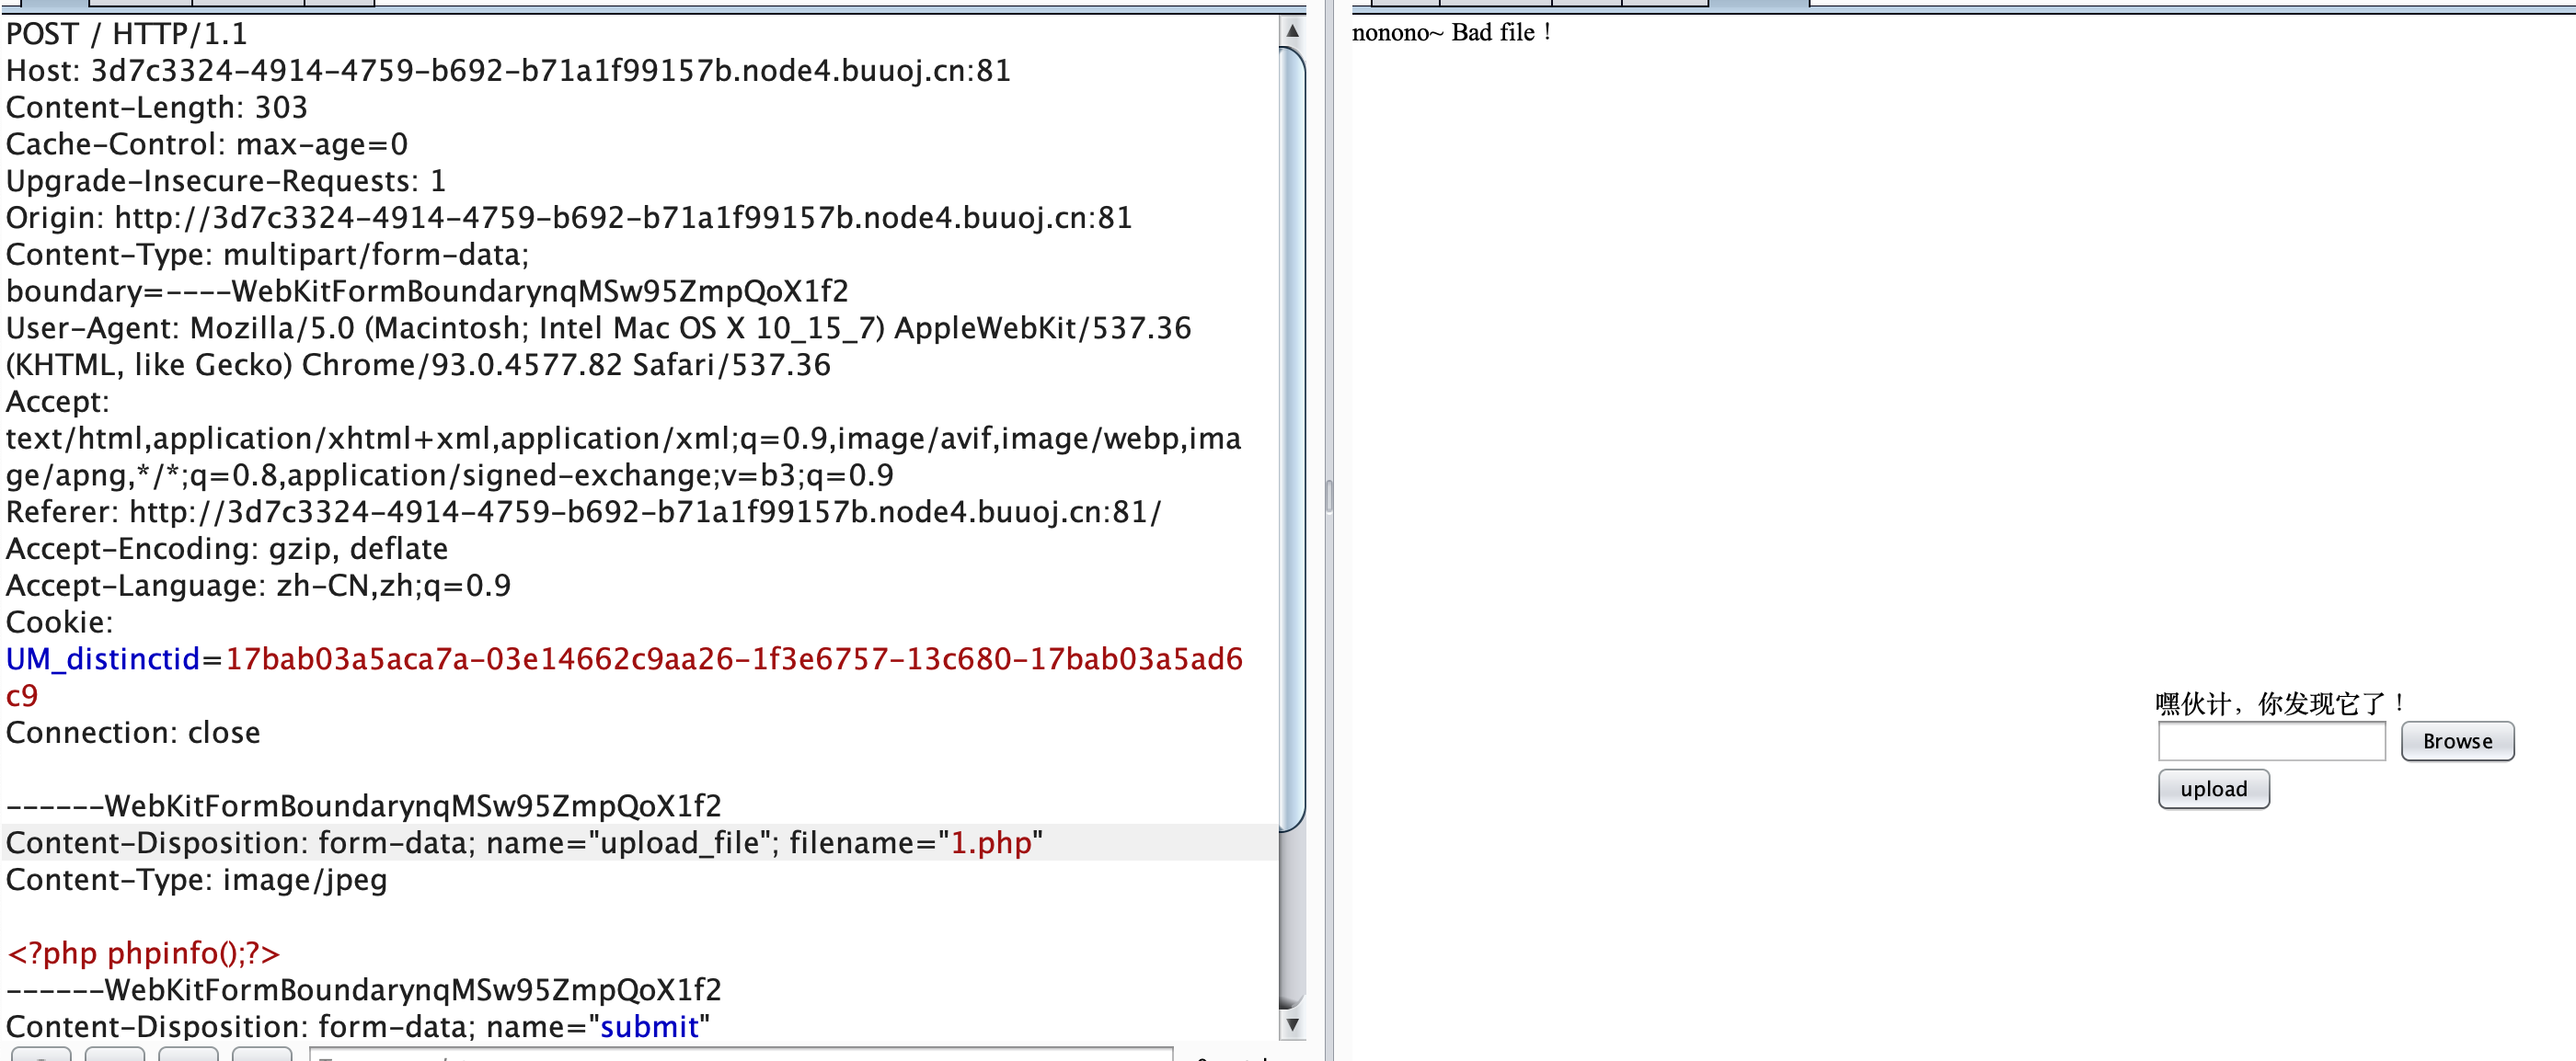Click the Chinese caption above the upload form
The width and height of the screenshot is (2576, 1061).
click(2279, 703)
